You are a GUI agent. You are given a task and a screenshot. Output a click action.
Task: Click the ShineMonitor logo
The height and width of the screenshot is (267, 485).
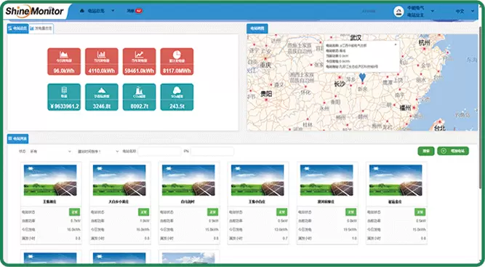coord(34,12)
